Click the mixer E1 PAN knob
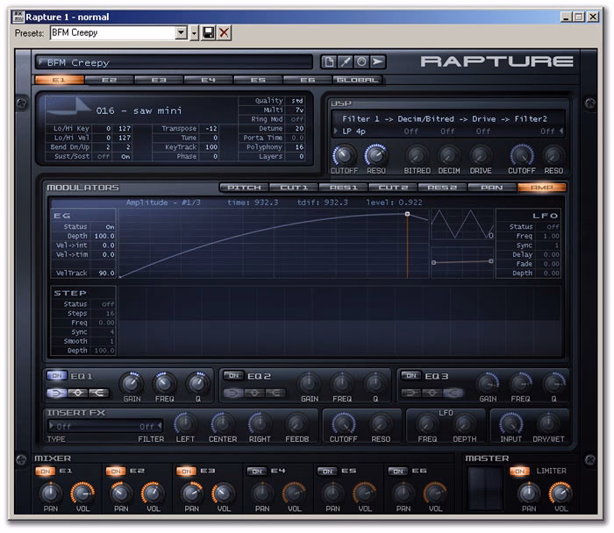 [x=51, y=494]
